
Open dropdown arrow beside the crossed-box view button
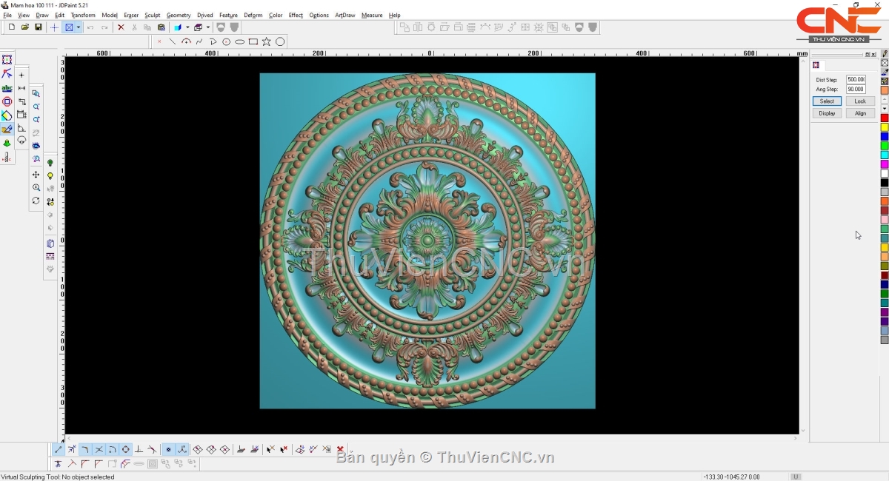78,27
